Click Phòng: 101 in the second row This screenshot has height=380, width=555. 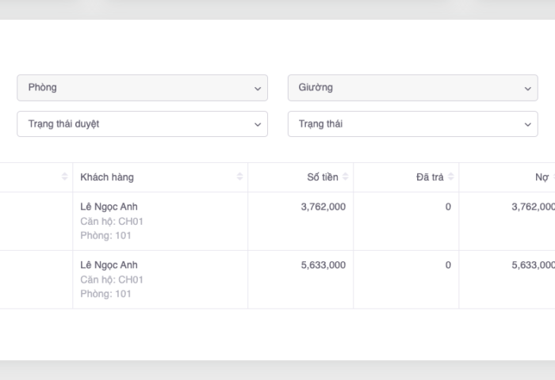point(105,294)
